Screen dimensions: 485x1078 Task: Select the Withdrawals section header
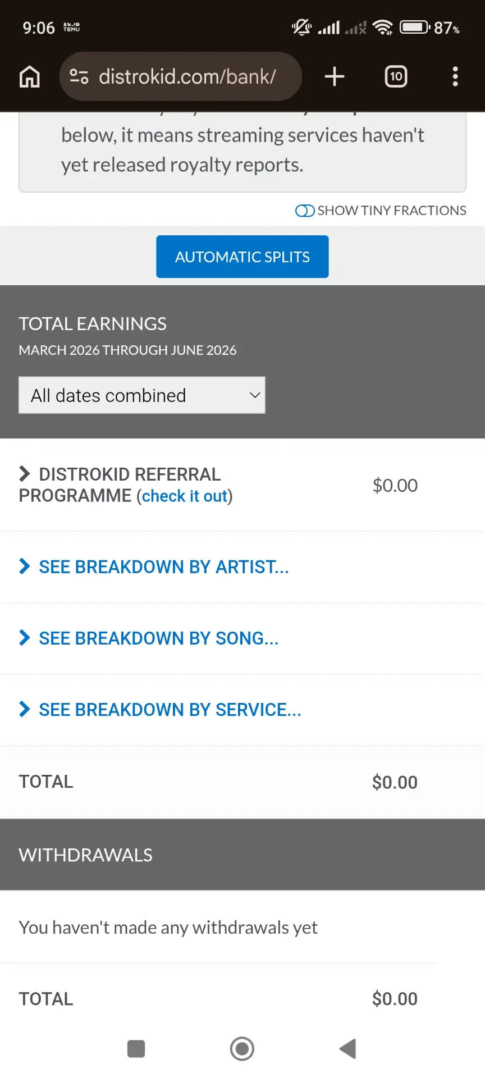(x=242, y=855)
